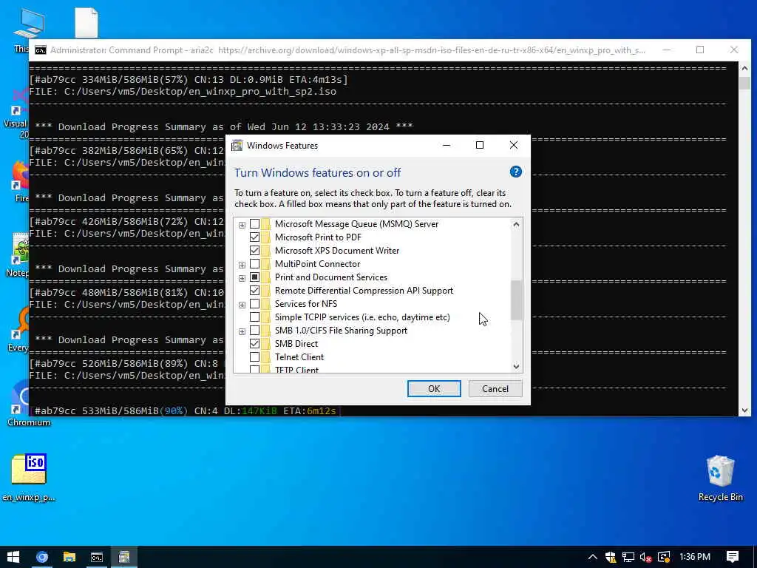This screenshot has width=757, height=568.
Task: Select the Telnet Client label
Action: click(x=299, y=357)
